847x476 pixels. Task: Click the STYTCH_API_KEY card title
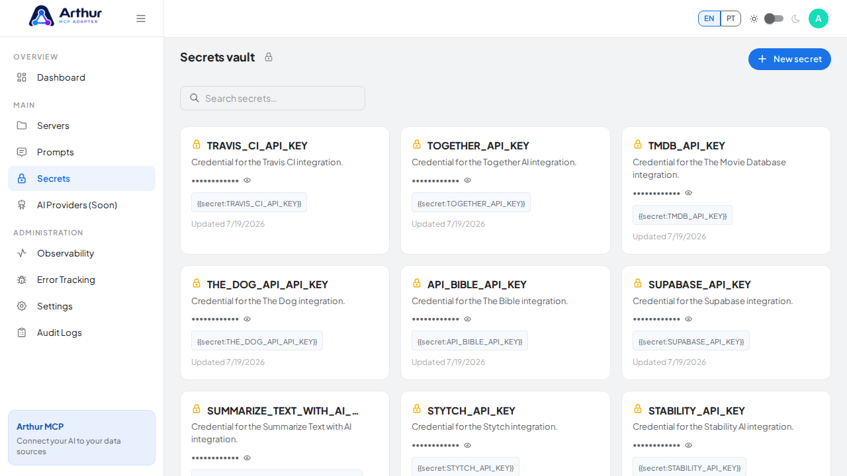[471, 411]
